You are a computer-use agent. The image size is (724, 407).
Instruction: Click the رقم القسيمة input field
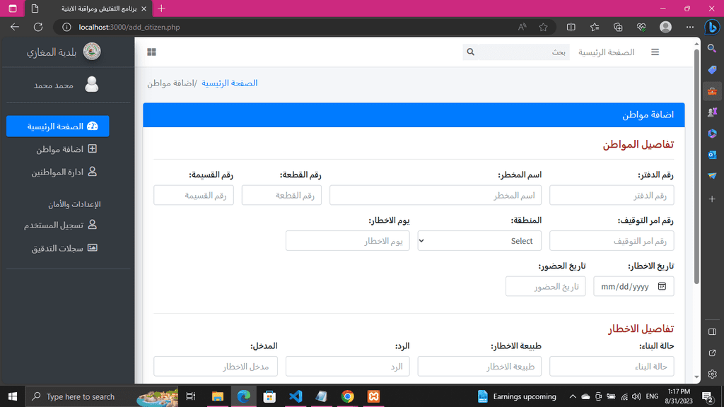coord(194,196)
